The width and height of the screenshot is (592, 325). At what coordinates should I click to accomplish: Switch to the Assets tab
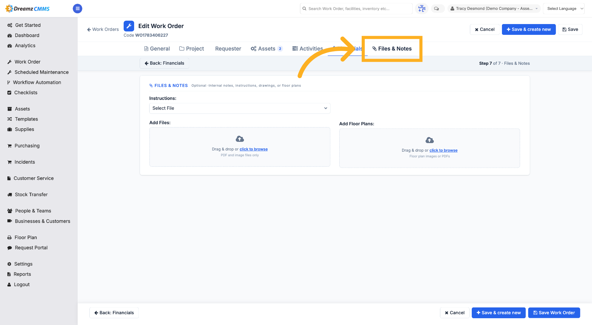266,49
